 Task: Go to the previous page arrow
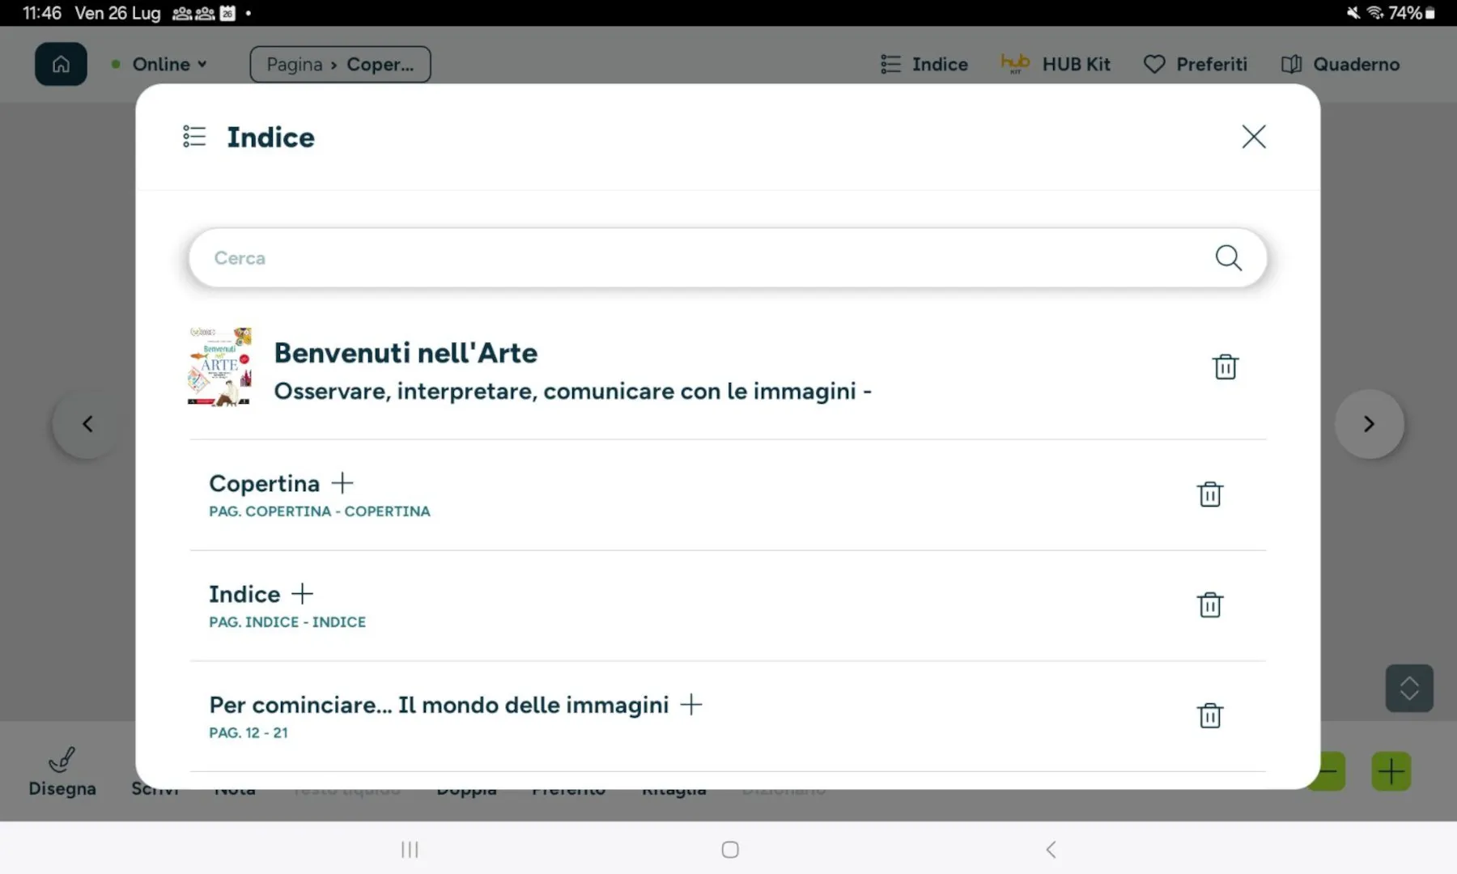pos(87,424)
